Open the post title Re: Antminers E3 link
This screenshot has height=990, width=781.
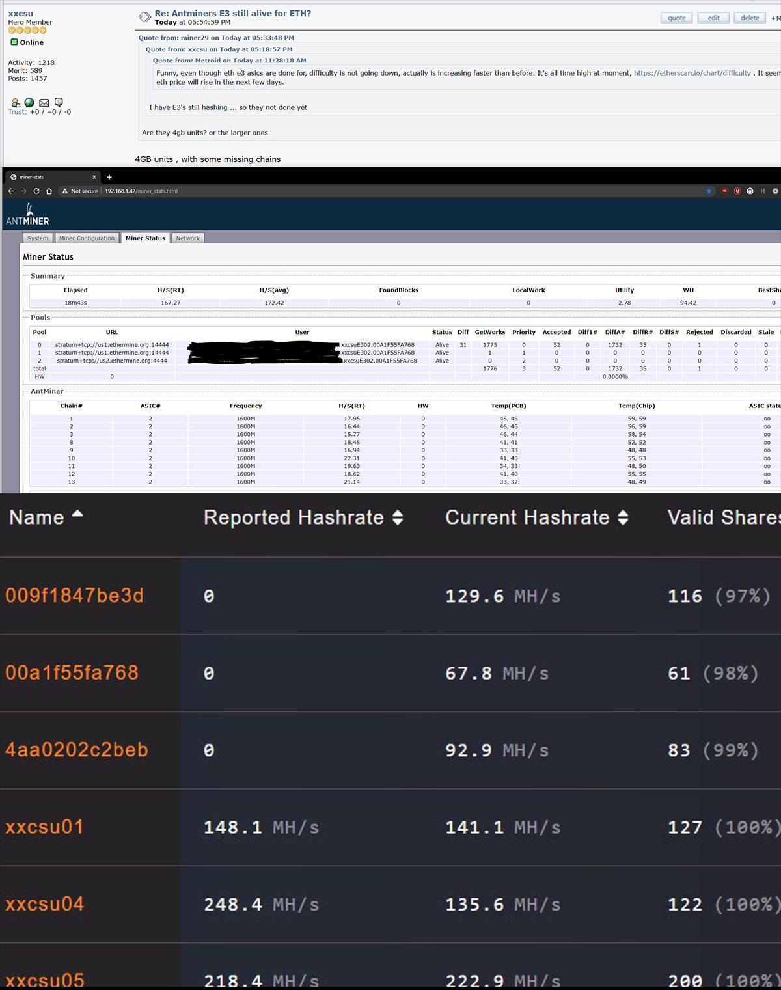(233, 13)
